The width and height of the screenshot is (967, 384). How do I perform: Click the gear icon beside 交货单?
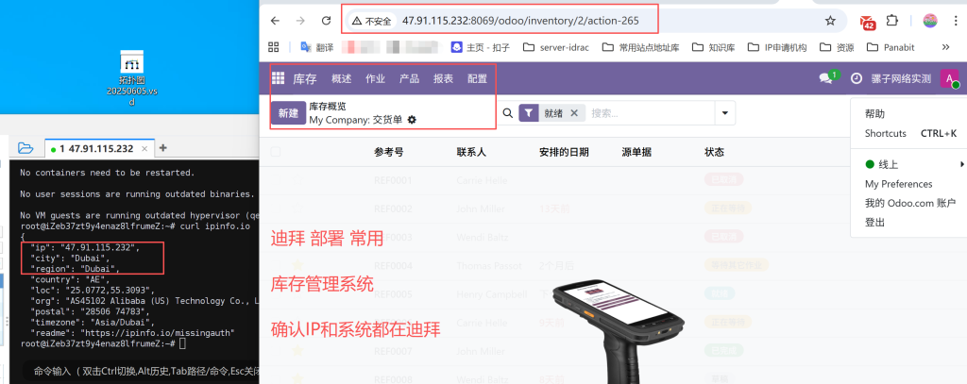412,120
